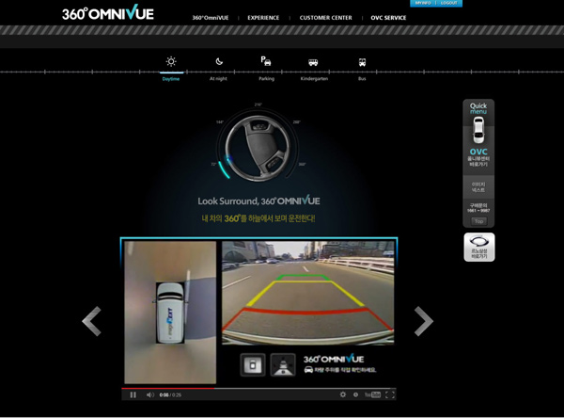Screen dimensions: 564x418
Task: Pause the video playback
Action: tap(133, 395)
